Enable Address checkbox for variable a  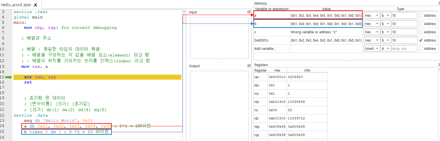421,15
